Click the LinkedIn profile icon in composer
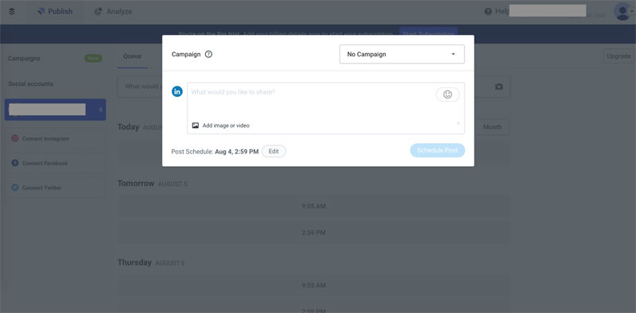Screen dimensions: 636x313 tap(177, 91)
